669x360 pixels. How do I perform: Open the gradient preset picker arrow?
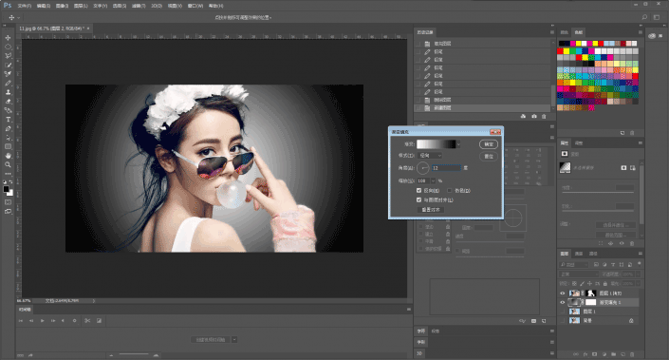[x=458, y=144]
